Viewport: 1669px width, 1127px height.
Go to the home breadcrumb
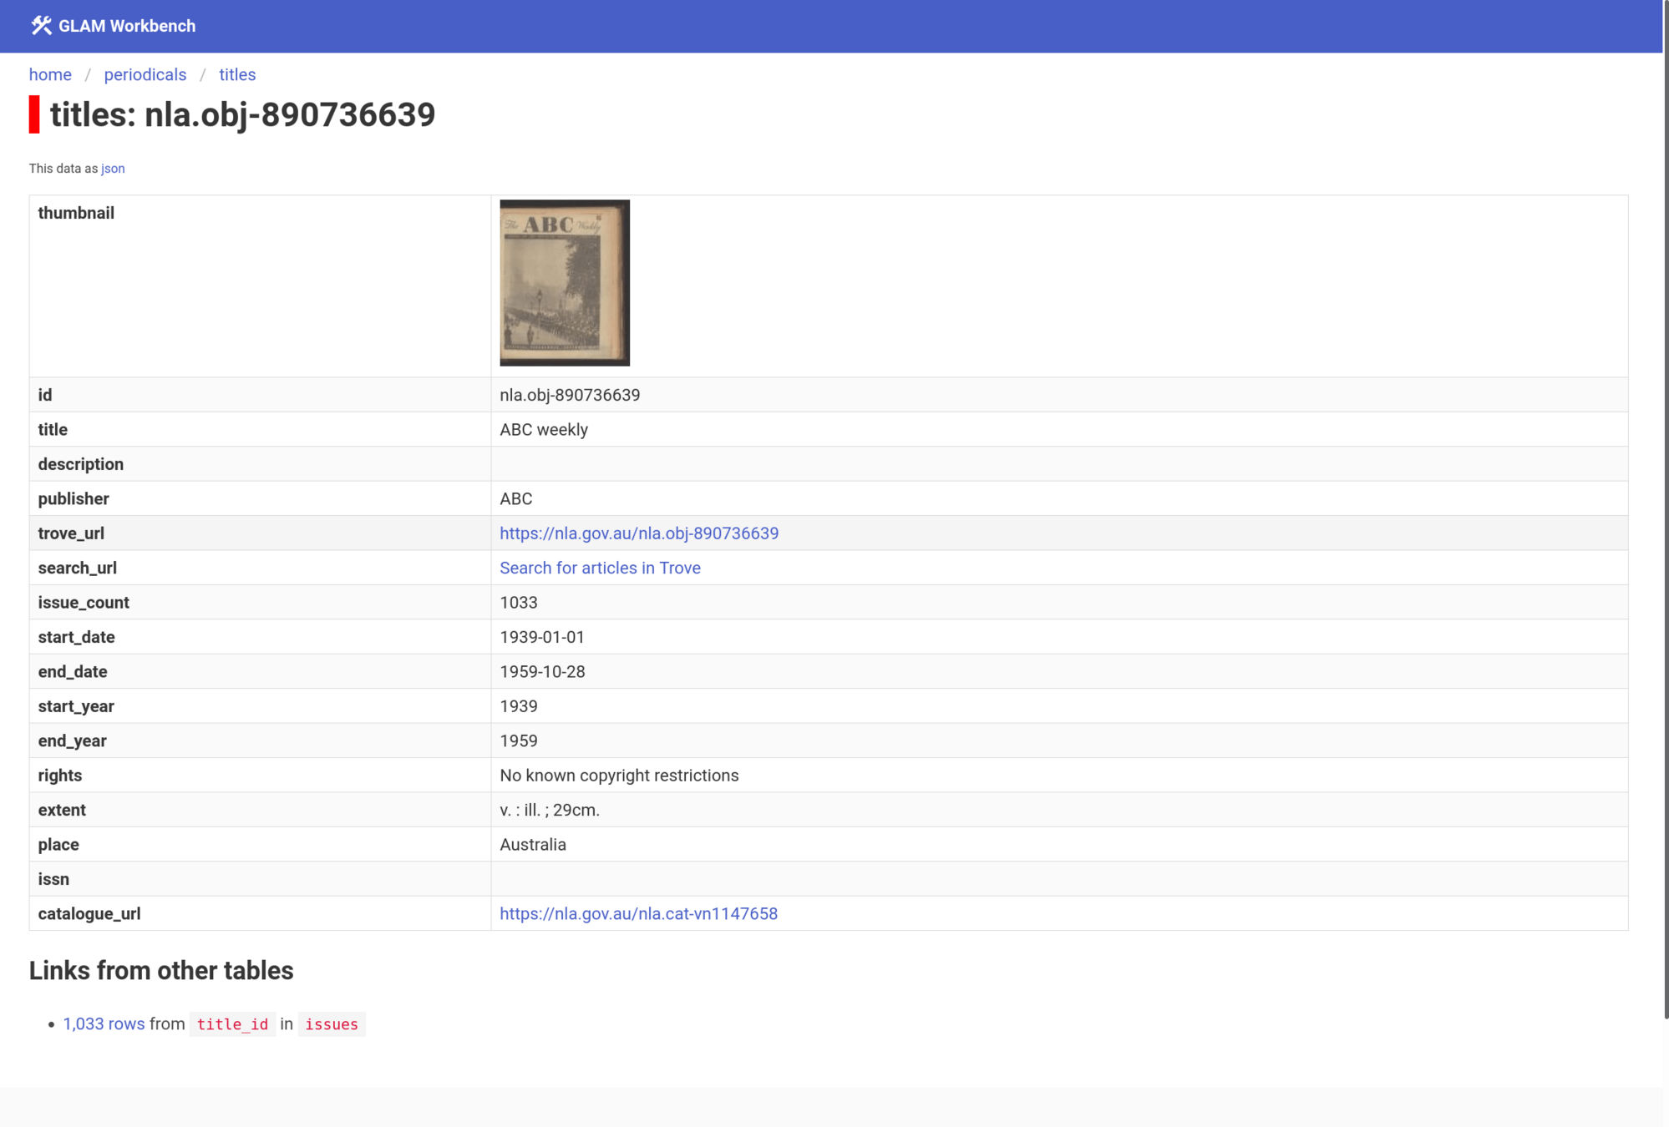coord(50,75)
